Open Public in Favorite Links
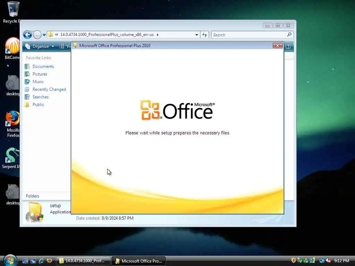Viewport: 355px width, 266px height. pyautogui.click(x=38, y=105)
